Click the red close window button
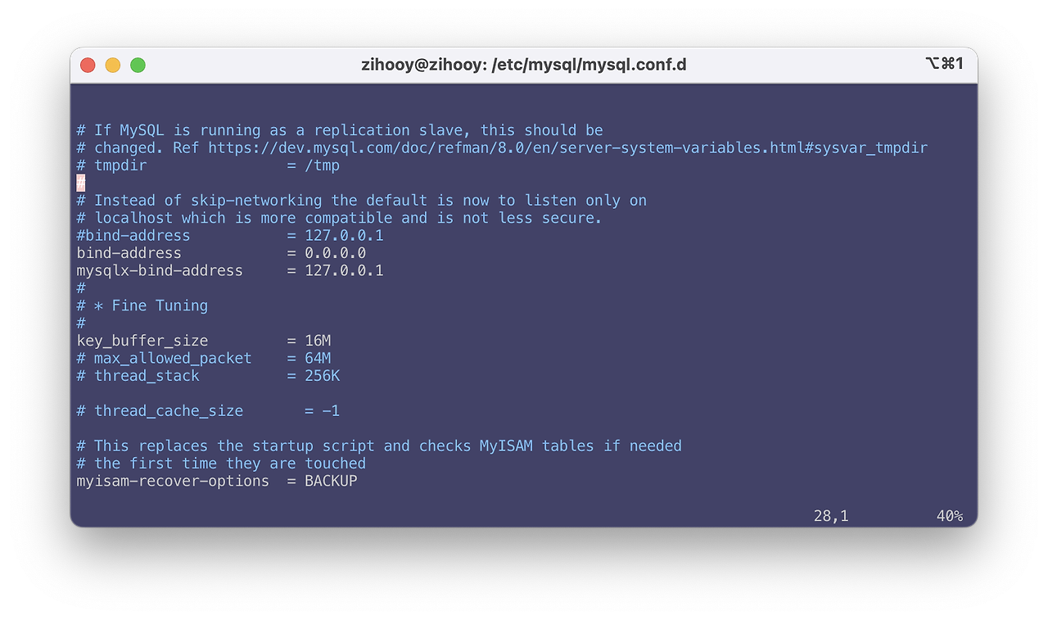The height and width of the screenshot is (620, 1048). (88, 65)
